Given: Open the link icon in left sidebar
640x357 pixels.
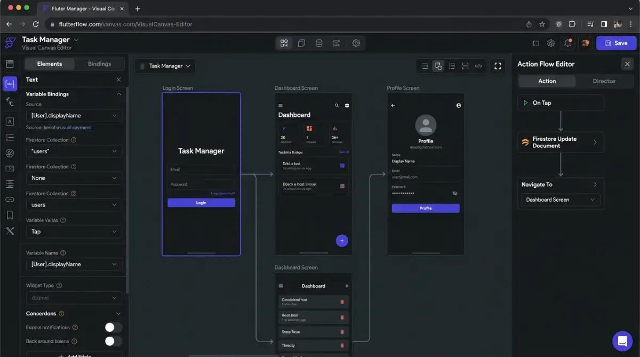Looking at the screenshot, I should 10,199.
